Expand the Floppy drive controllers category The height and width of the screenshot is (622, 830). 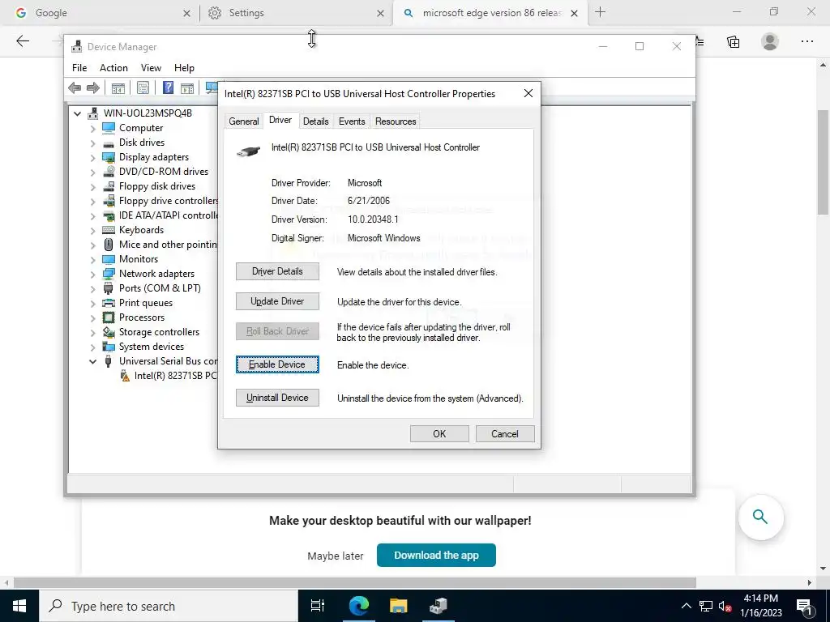coord(92,201)
